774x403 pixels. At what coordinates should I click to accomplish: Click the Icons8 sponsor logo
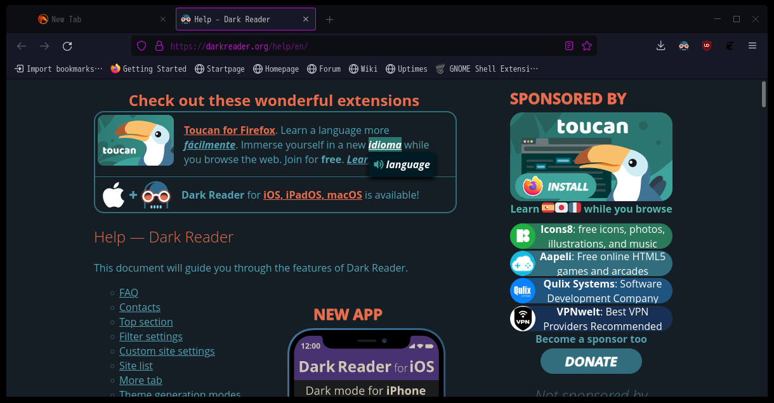coord(523,236)
